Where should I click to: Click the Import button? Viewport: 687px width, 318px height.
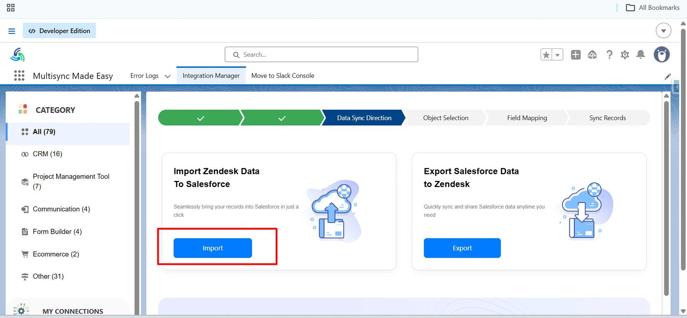[x=213, y=248]
